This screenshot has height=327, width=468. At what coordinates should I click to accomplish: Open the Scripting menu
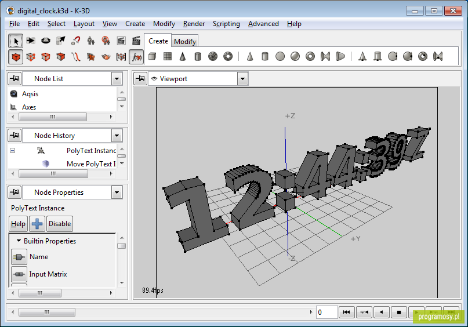(x=226, y=24)
